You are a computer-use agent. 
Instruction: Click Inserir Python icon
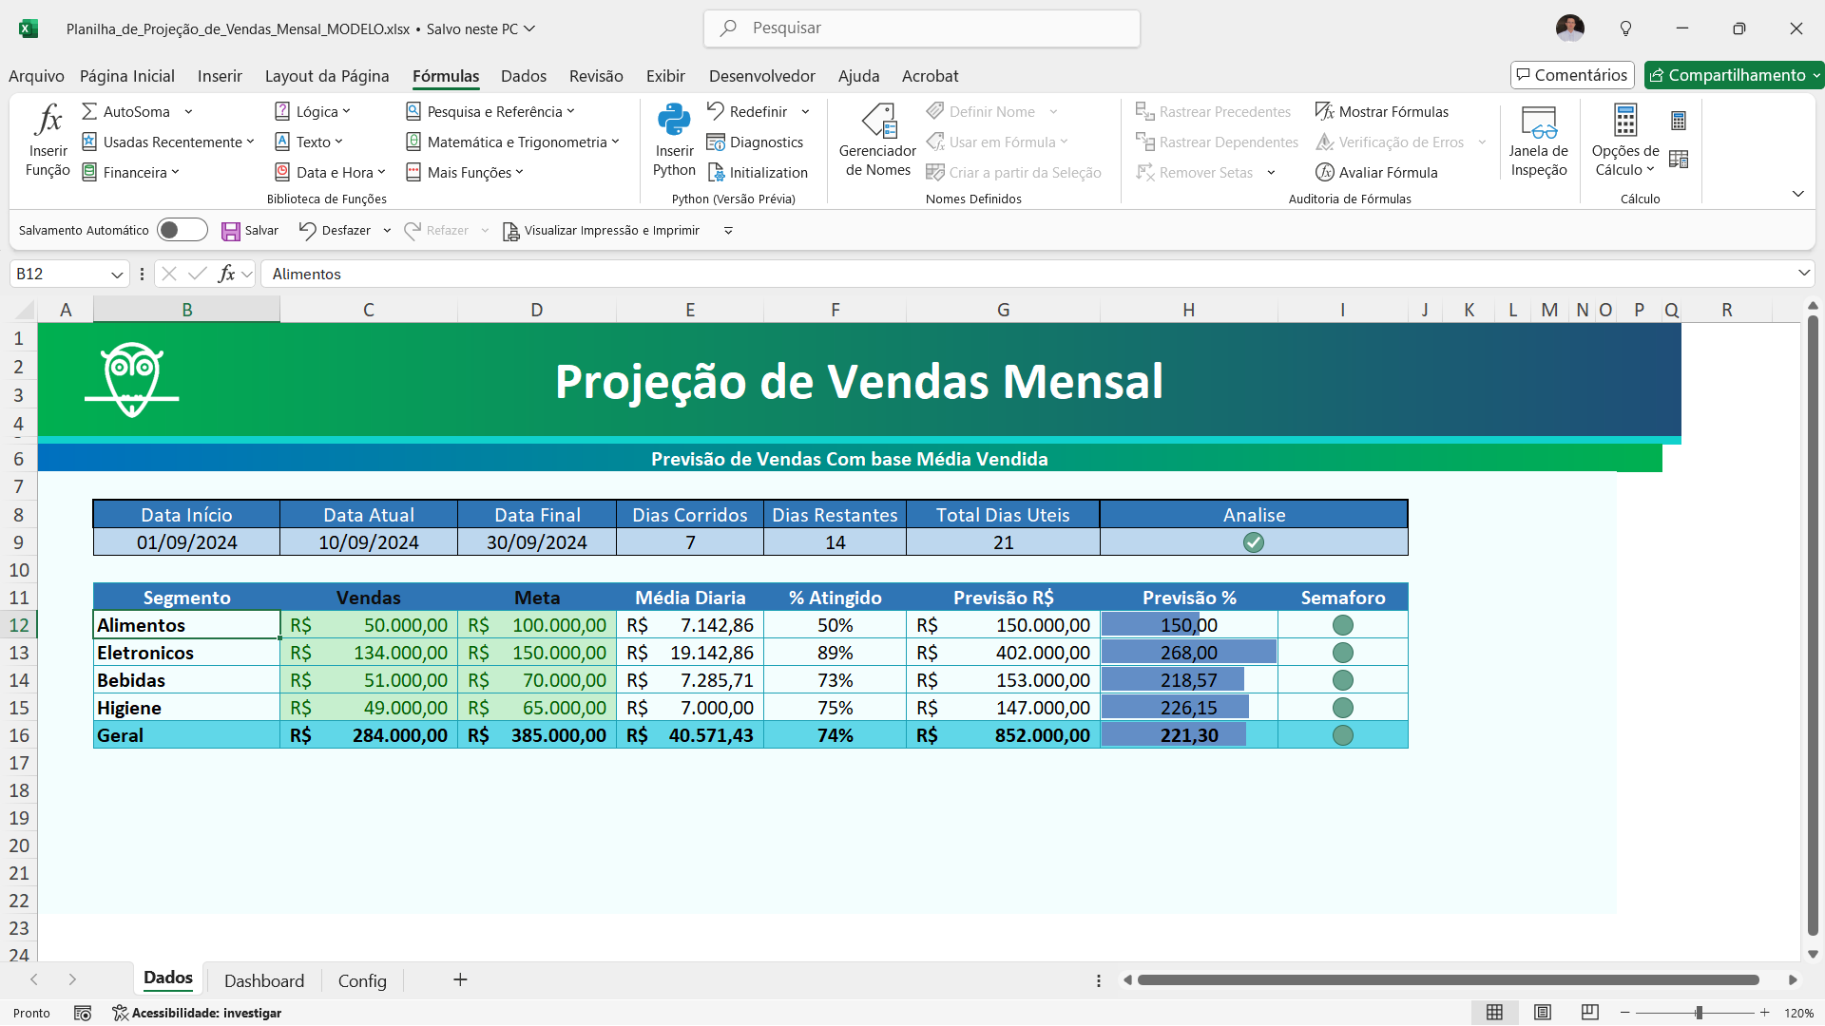click(674, 121)
